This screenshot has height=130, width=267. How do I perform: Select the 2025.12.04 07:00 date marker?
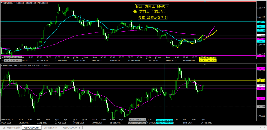[137, 119]
